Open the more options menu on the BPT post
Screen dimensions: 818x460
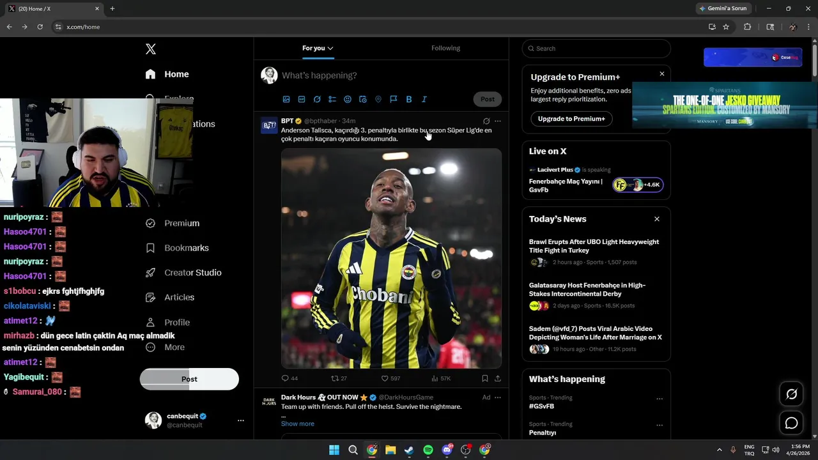[498, 121]
